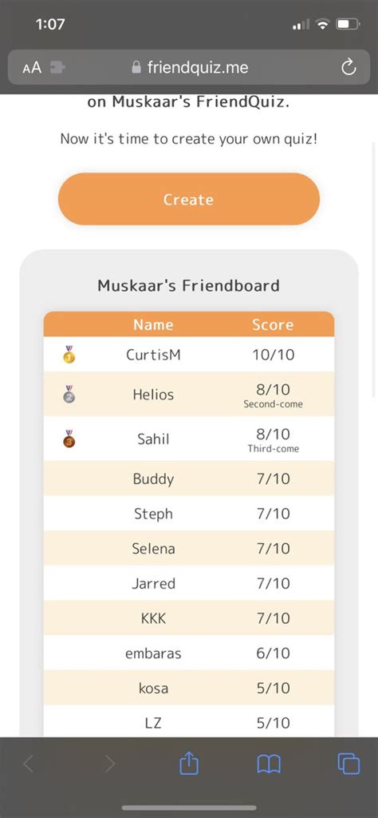
Task: Tap the extensions puzzle piece icon
Action: pos(57,68)
